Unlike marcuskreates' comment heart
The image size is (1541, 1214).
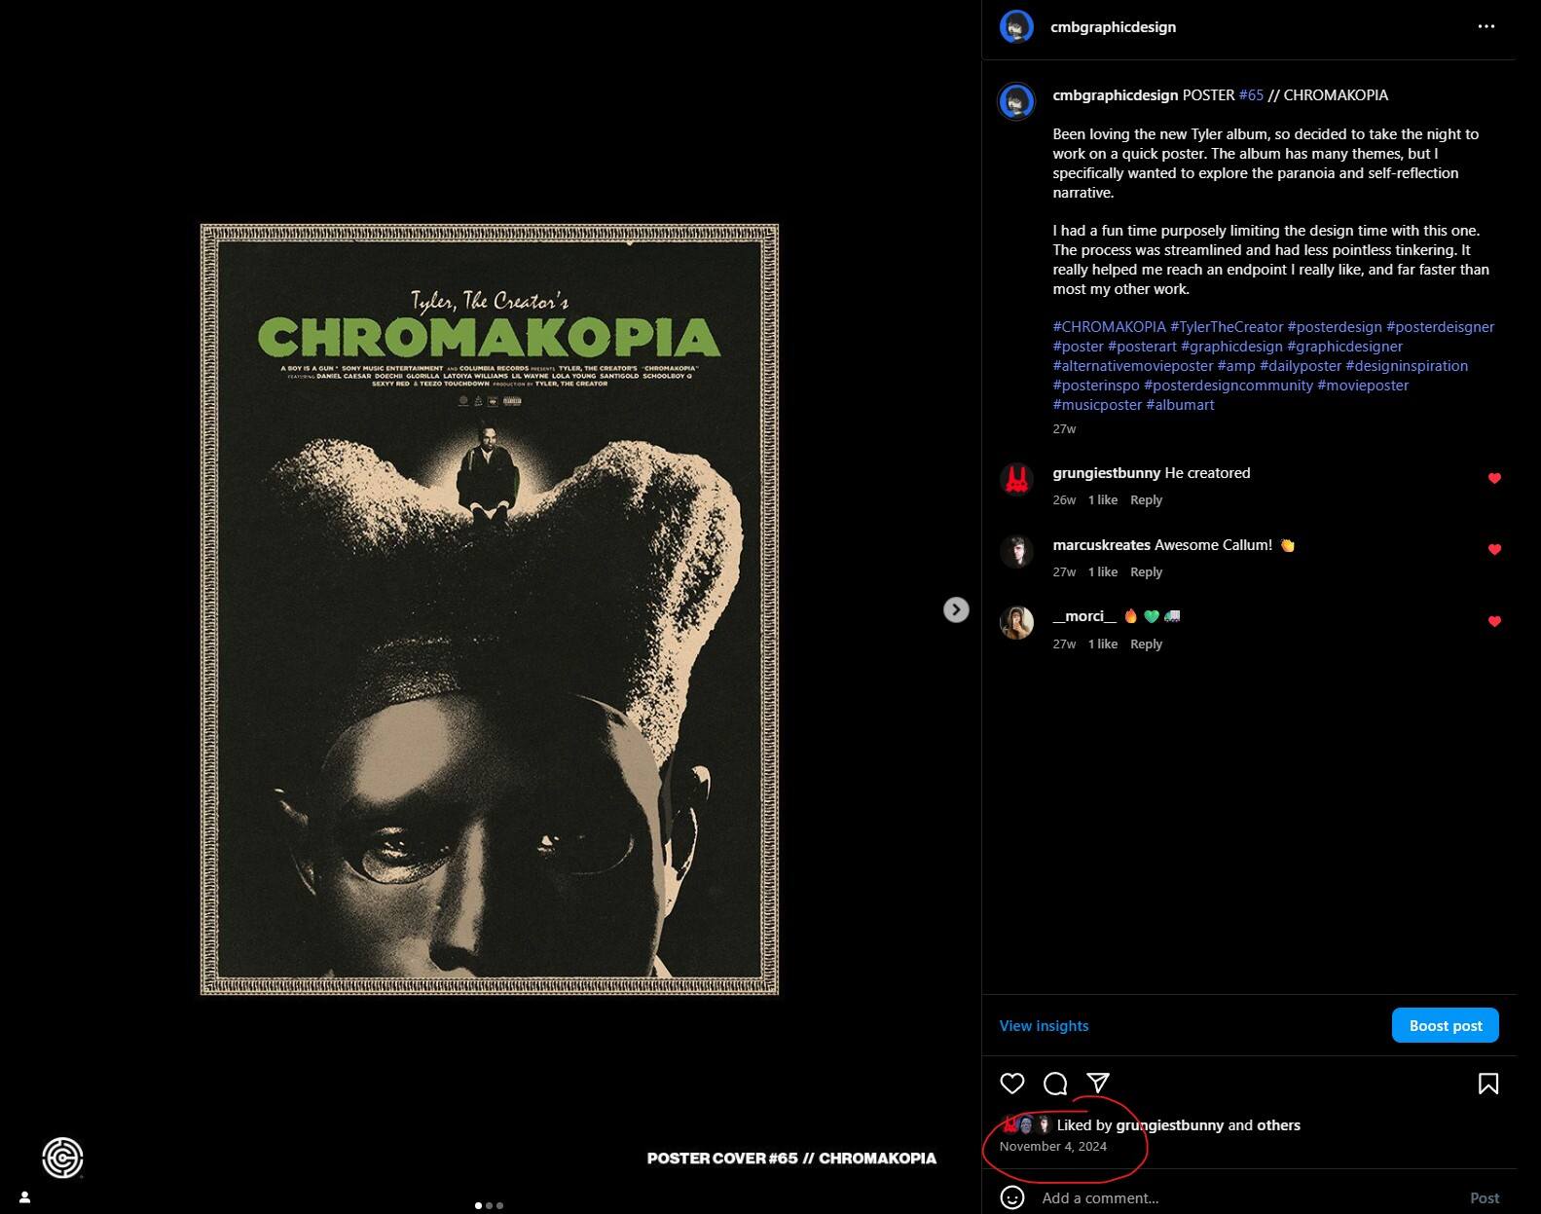click(x=1494, y=550)
